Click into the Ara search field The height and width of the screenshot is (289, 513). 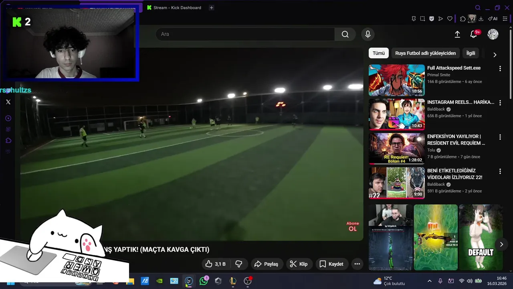coord(245,34)
